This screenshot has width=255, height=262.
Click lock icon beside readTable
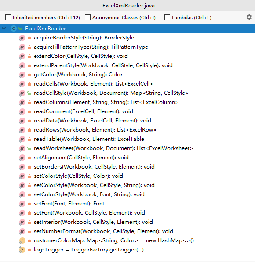pyautogui.click(x=29, y=139)
